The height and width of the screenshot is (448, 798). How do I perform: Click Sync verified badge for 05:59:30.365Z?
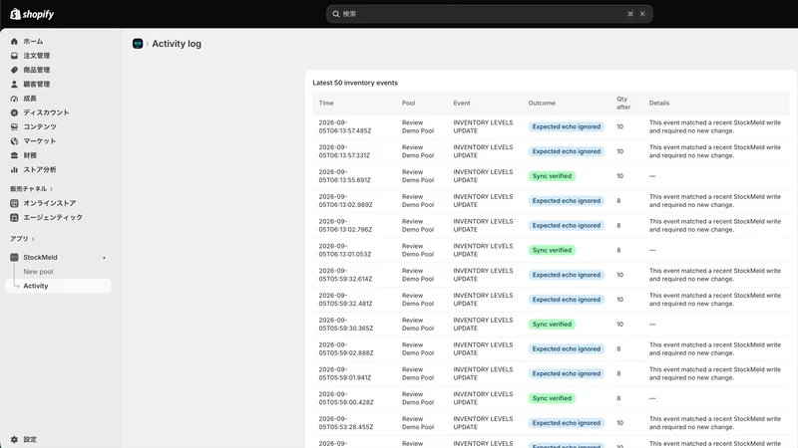click(552, 325)
